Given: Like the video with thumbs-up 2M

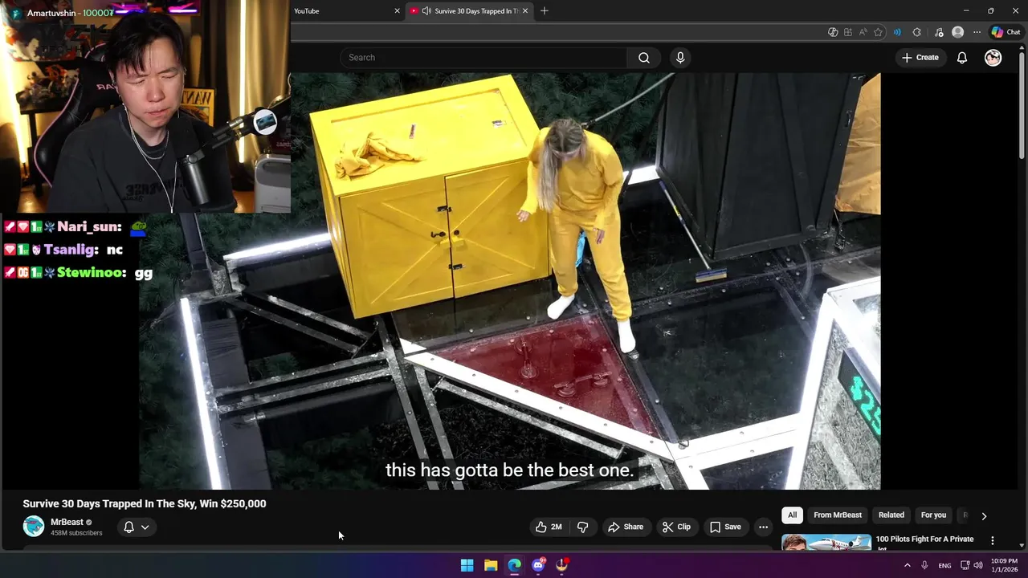Looking at the screenshot, I should [x=549, y=527].
